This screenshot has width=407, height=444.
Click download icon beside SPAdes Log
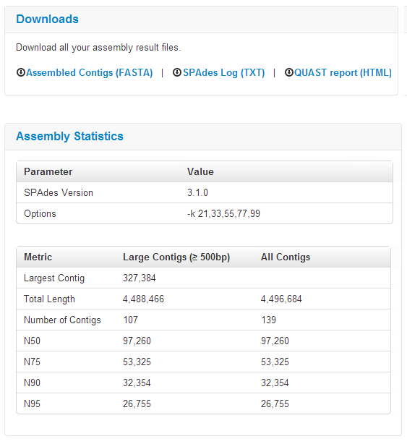[x=177, y=72]
